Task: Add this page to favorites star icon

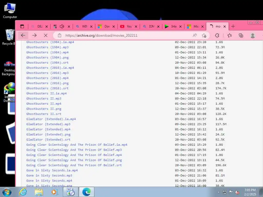Action: [x=204, y=35]
